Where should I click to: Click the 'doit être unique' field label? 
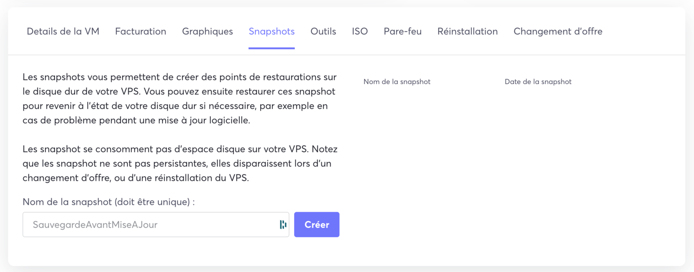108,202
